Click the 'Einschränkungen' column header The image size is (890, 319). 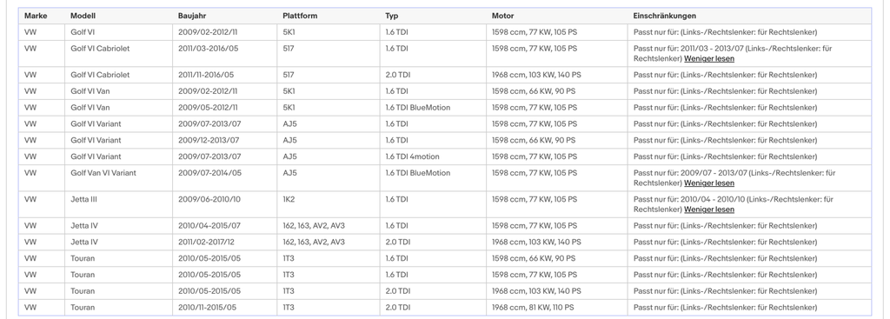[665, 16]
